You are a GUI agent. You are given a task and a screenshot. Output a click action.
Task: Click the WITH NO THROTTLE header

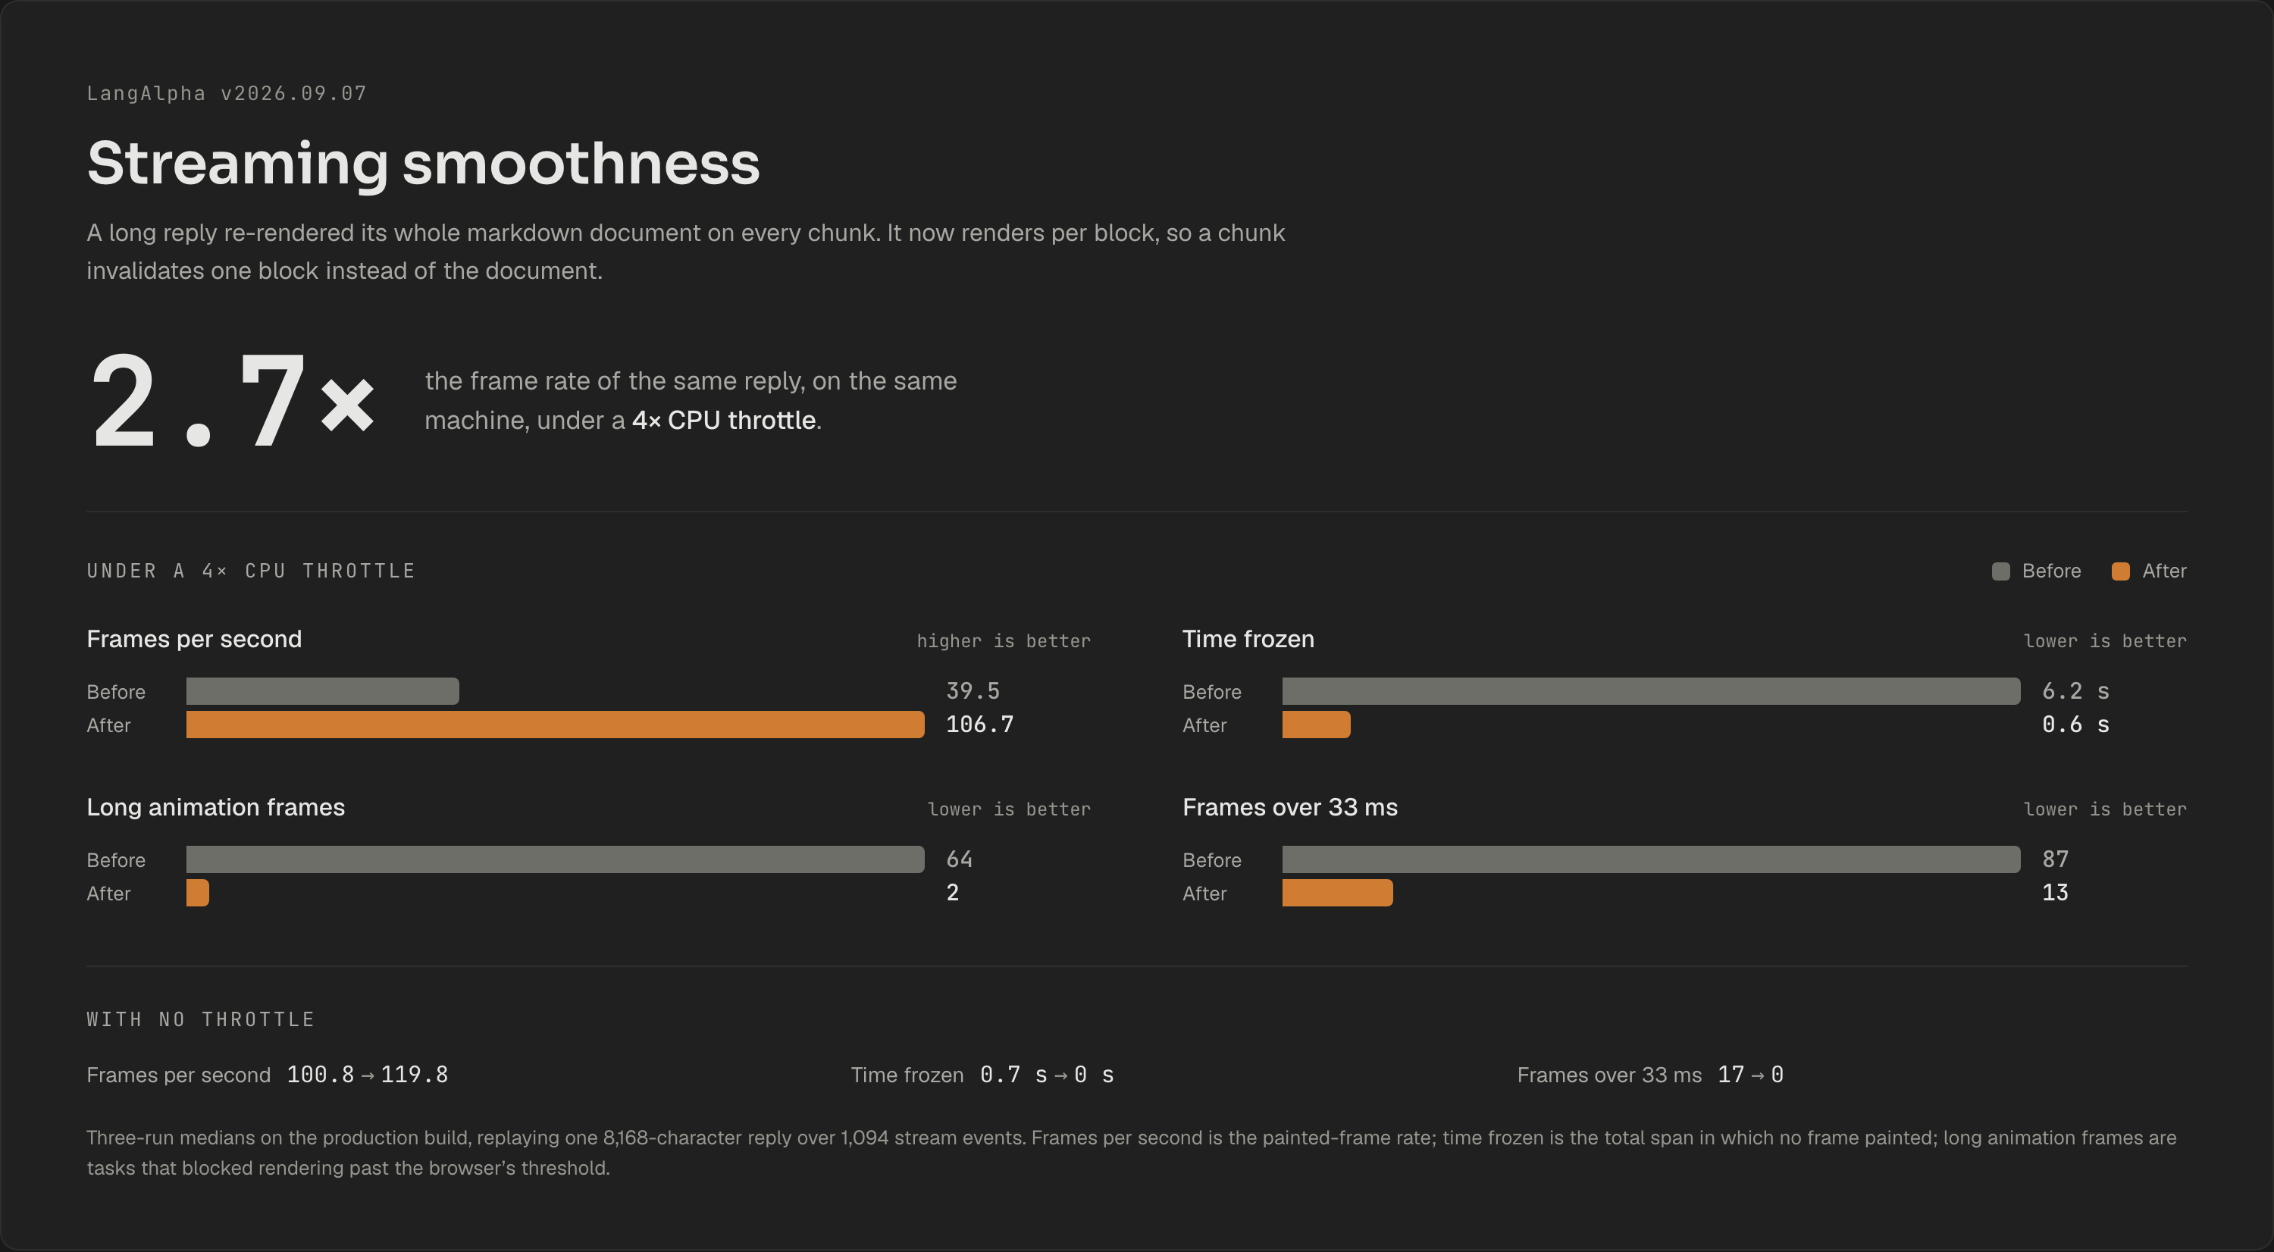pos(202,1020)
